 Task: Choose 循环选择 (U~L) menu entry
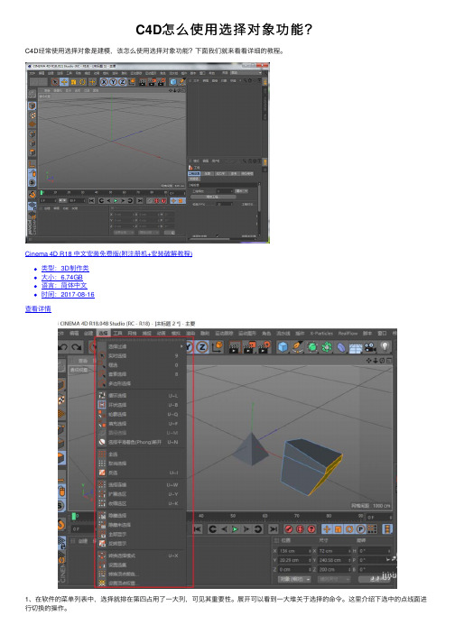(x=142, y=396)
